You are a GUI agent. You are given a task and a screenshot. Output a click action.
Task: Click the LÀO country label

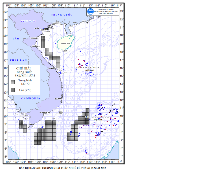coord(16,39)
